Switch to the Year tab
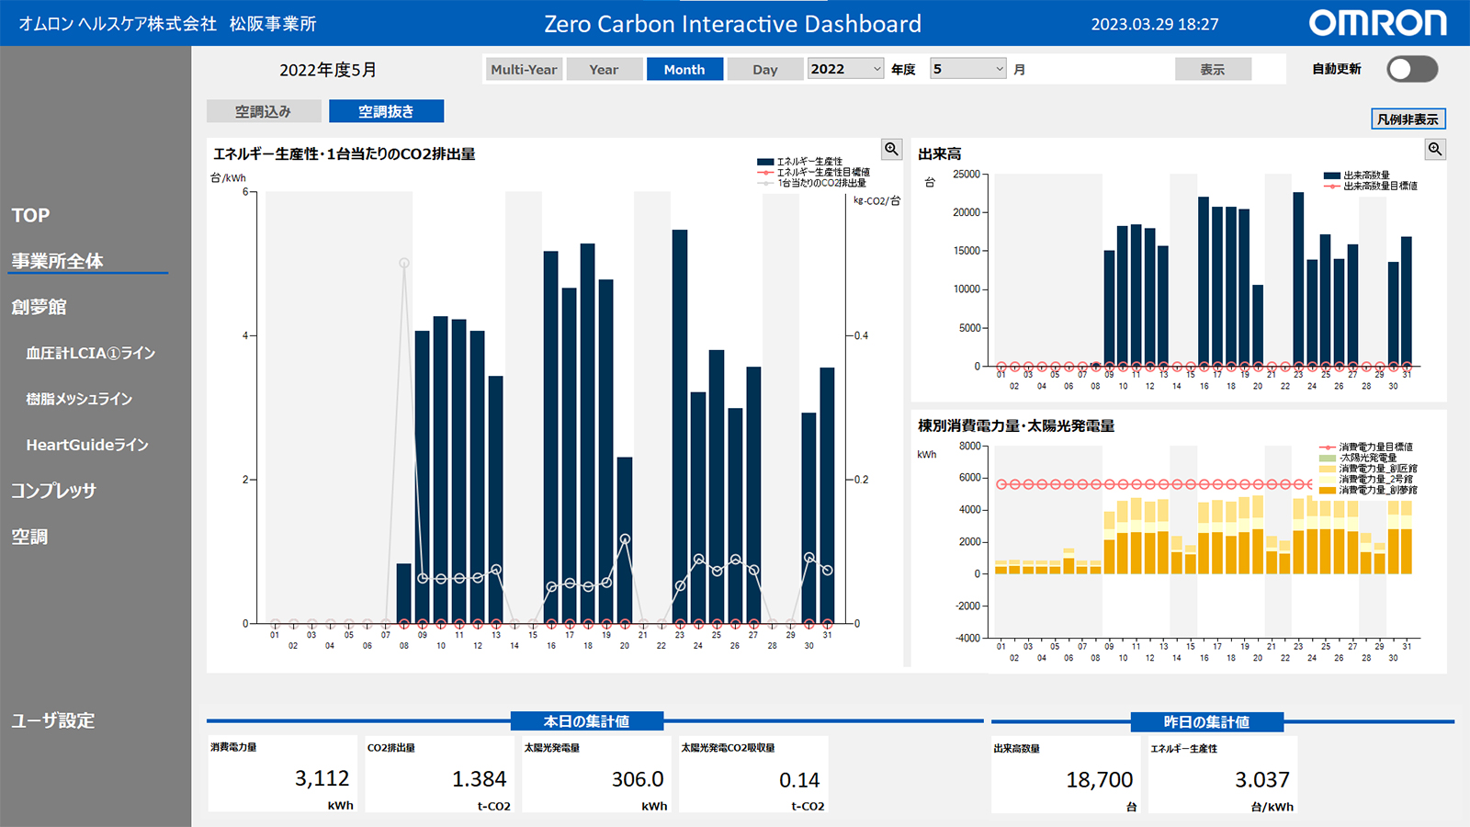 click(x=604, y=70)
